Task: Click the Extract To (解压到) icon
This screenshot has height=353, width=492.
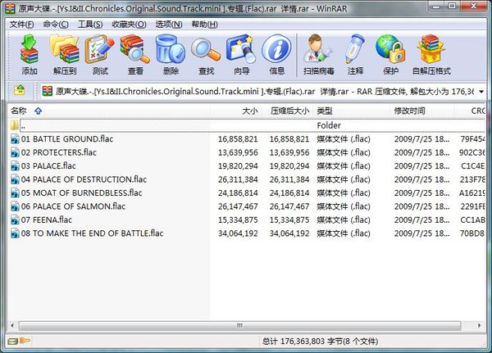Action: click(64, 55)
